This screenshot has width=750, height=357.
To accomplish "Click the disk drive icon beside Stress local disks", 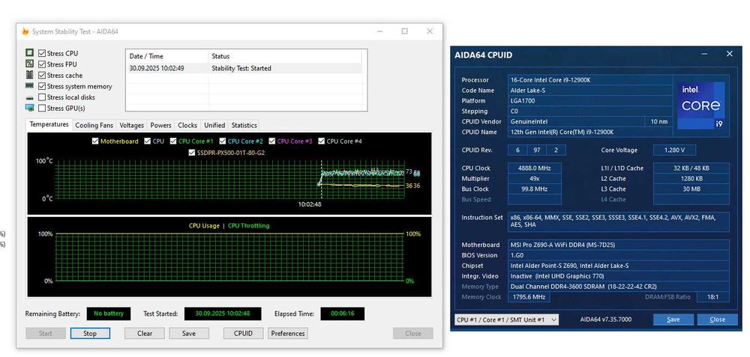I will tap(30, 97).
